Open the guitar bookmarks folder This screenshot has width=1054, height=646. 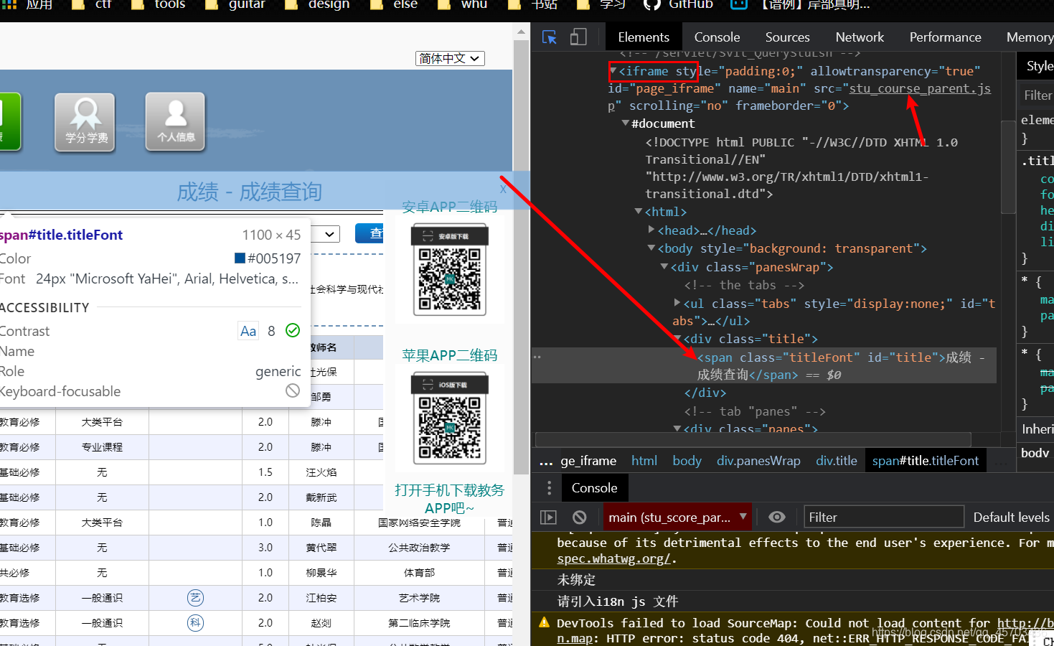pos(235,4)
